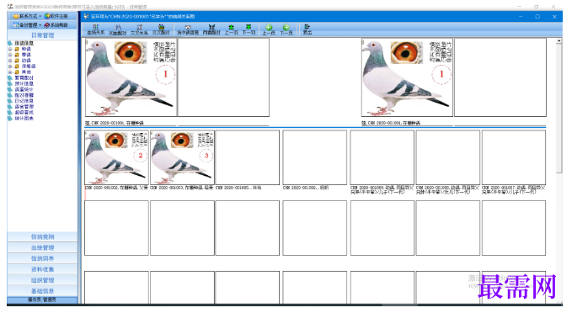Open 系统帮助 help button
572x313 pixels.
(x=56, y=25)
